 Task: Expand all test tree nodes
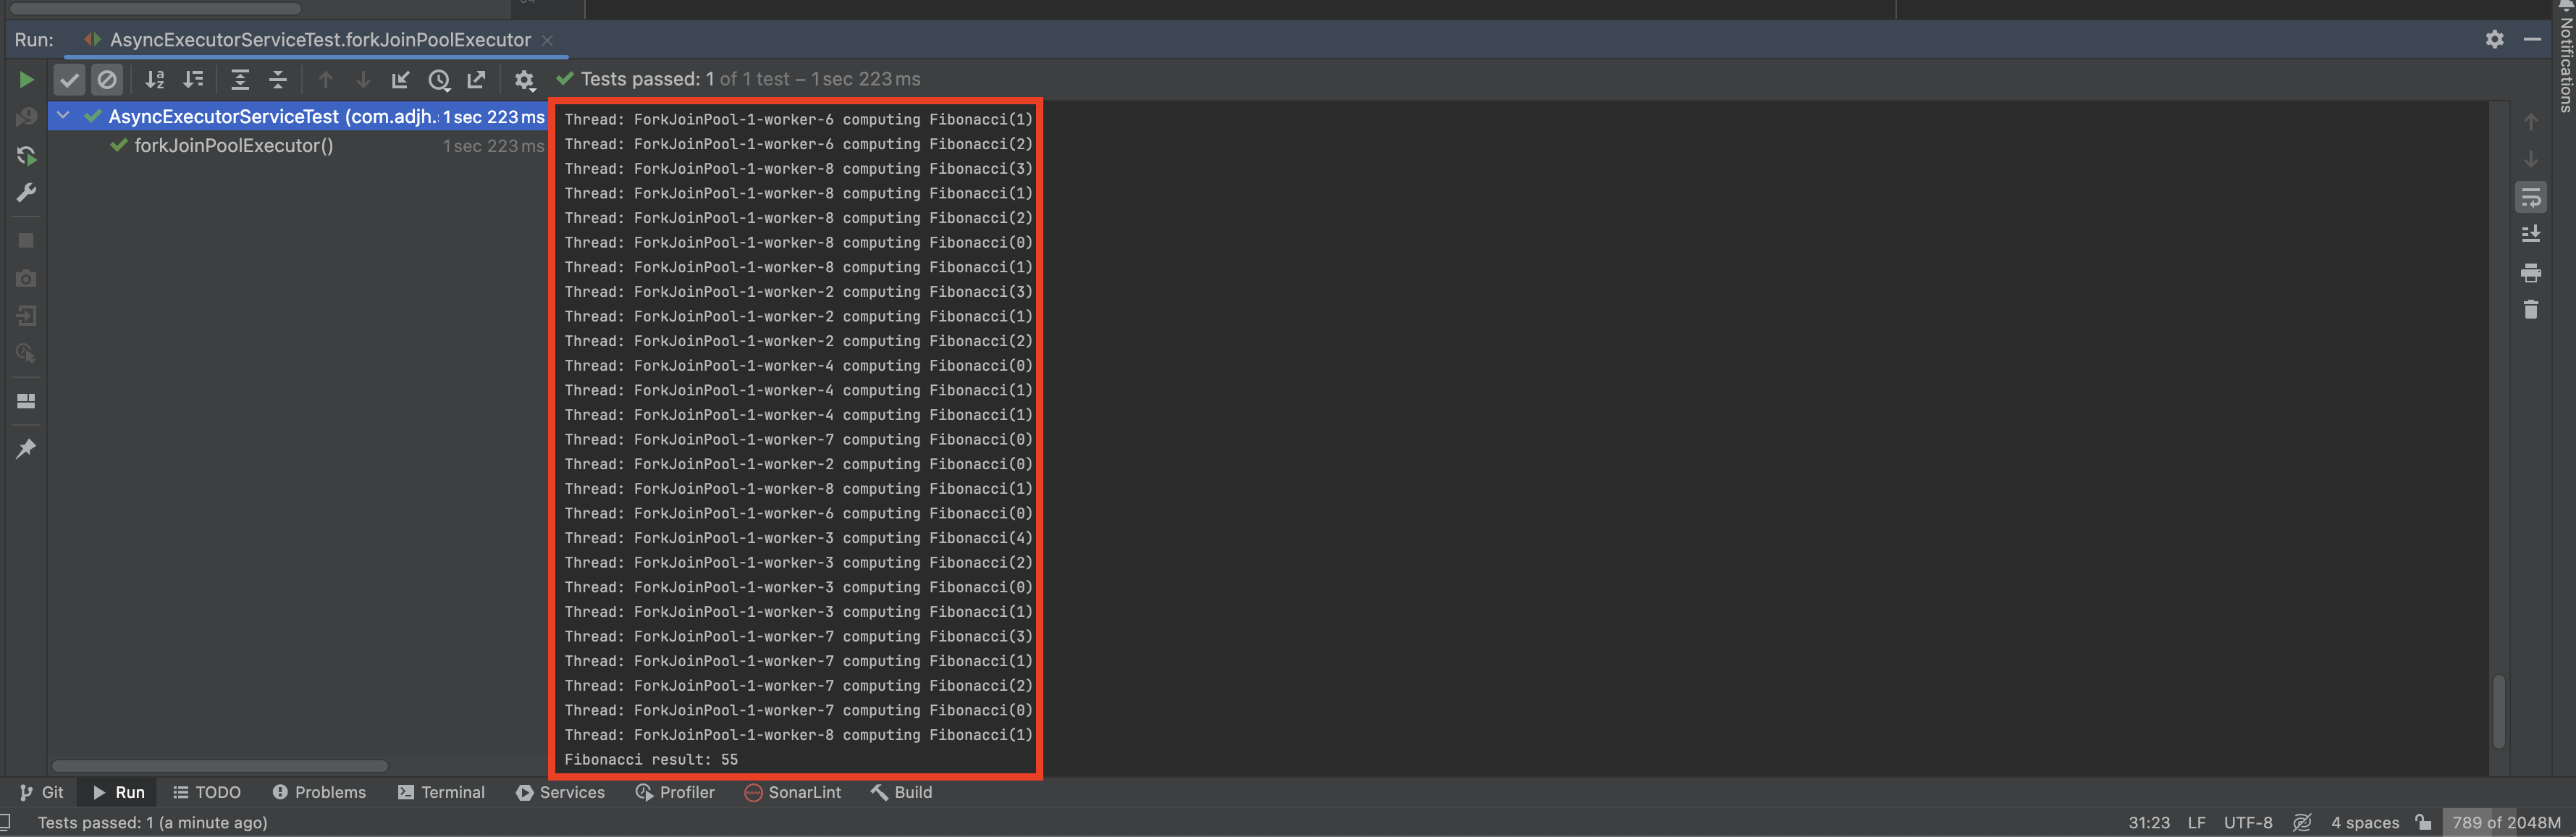[240, 79]
